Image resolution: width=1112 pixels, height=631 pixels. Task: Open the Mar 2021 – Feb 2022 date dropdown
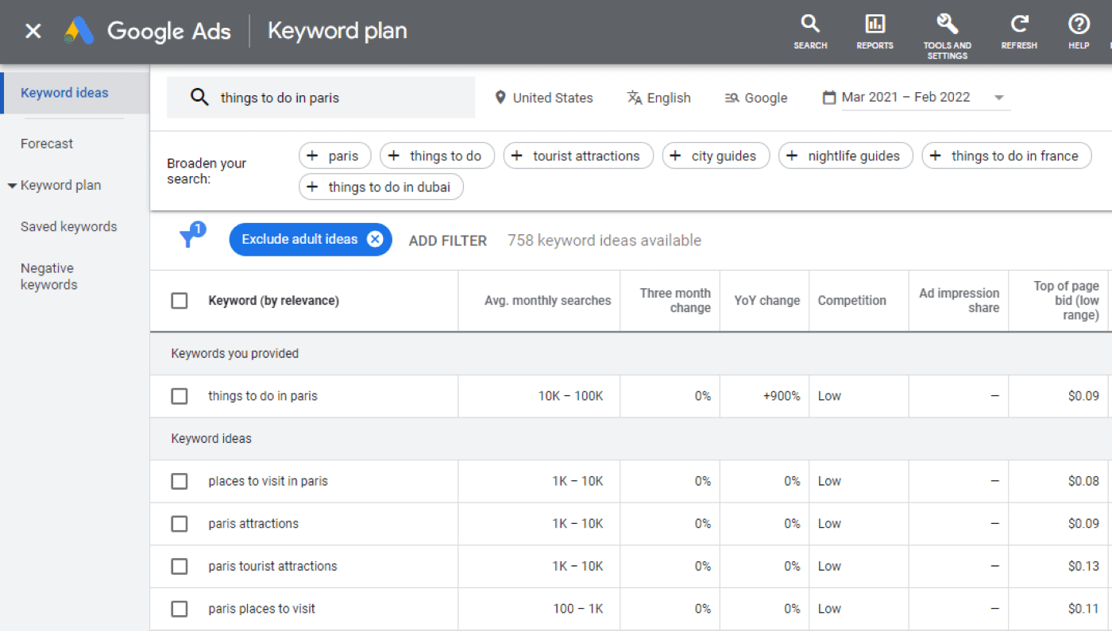pyautogui.click(x=998, y=96)
